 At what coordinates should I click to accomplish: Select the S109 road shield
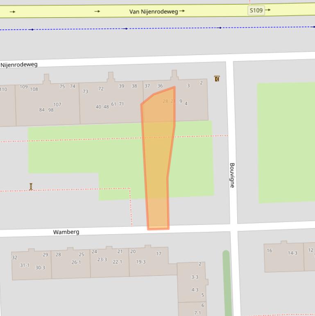256,10
